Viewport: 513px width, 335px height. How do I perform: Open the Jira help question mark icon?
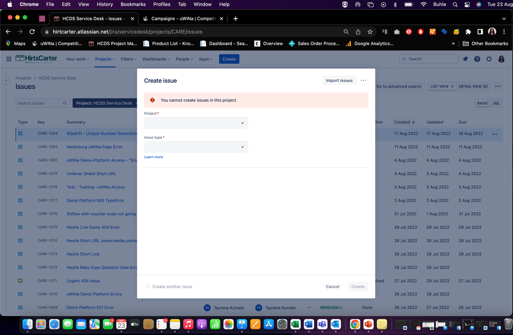point(477,59)
